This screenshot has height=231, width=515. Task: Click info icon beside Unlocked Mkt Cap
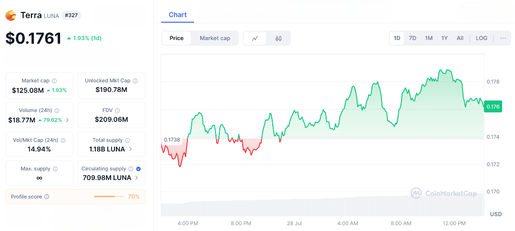pos(135,81)
